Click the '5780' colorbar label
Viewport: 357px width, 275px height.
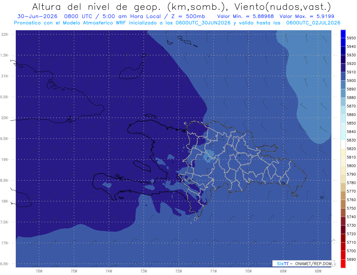[351, 183]
